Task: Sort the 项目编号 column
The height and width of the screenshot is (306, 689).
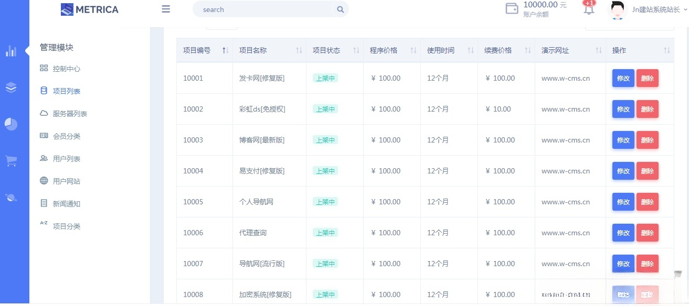Action: pyautogui.click(x=224, y=50)
